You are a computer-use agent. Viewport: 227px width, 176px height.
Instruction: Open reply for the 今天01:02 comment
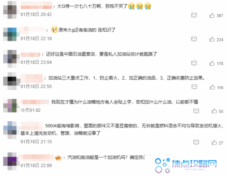coord(196,111)
